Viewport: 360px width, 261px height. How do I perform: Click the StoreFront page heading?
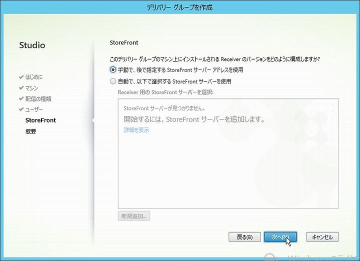tap(124, 42)
